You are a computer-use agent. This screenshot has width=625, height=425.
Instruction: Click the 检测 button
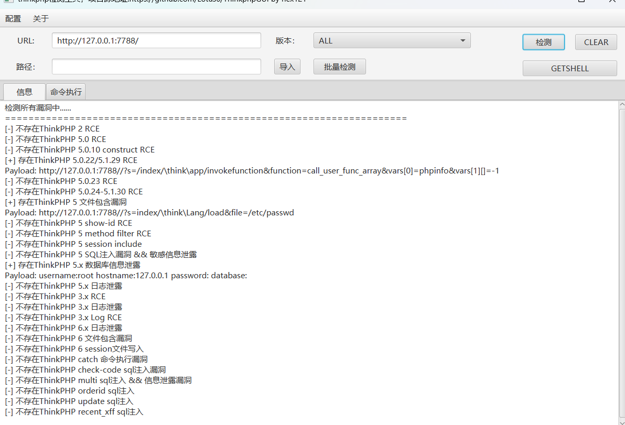pyautogui.click(x=543, y=42)
